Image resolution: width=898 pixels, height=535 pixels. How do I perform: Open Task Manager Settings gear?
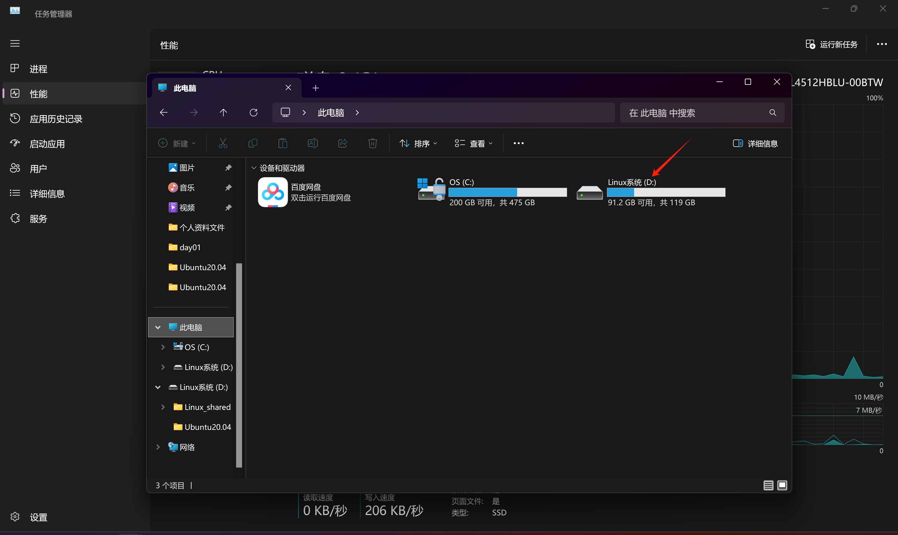(x=15, y=517)
